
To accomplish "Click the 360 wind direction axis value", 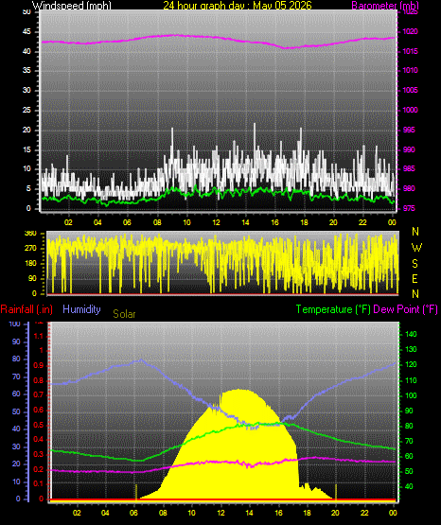I will pyautogui.click(x=30, y=234).
